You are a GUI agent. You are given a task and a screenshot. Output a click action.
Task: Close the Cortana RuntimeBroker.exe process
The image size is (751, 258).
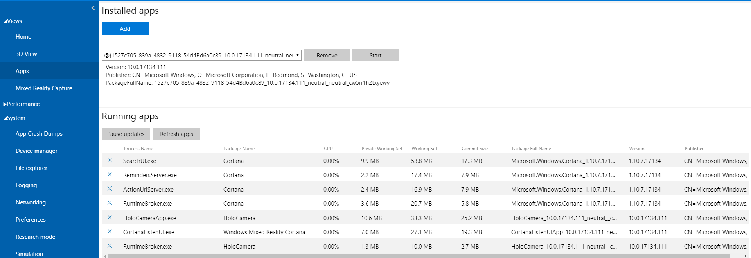coord(110,203)
